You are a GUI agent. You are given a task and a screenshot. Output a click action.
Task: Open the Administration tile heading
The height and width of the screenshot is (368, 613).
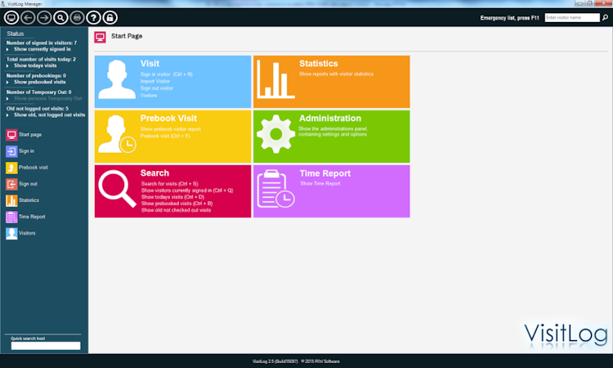coord(330,118)
